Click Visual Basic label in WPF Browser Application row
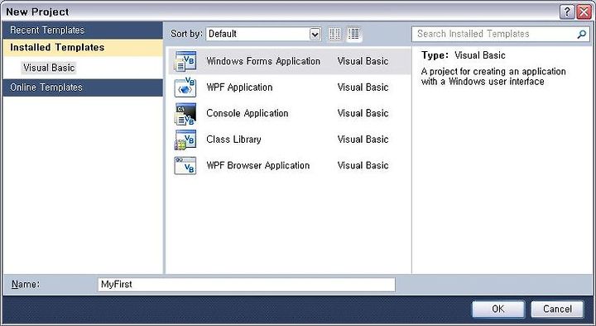 363,166
